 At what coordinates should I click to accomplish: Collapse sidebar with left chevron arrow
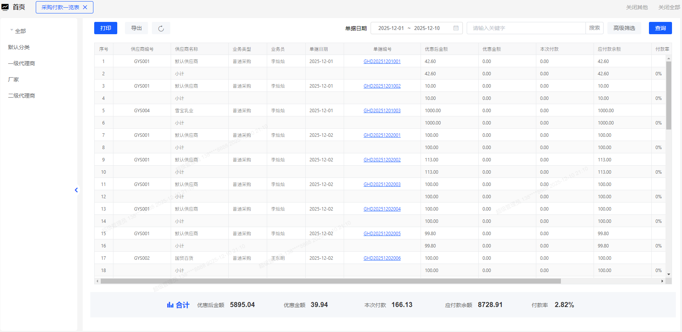tap(76, 190)
